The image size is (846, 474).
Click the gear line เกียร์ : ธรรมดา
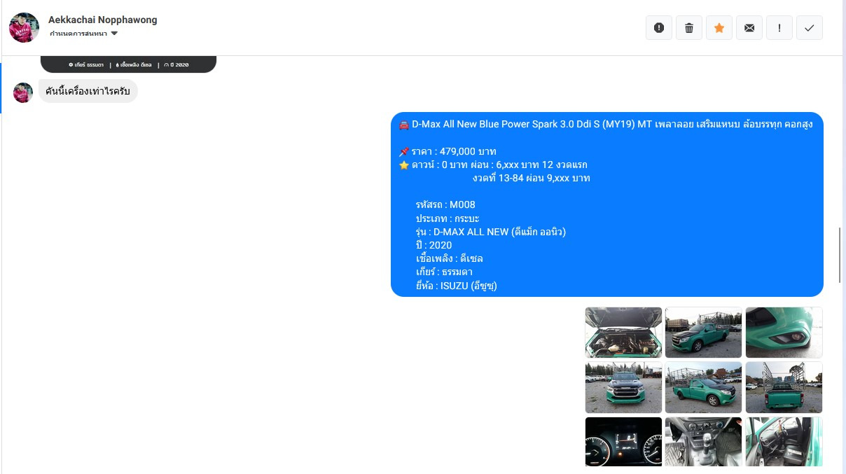444,272
